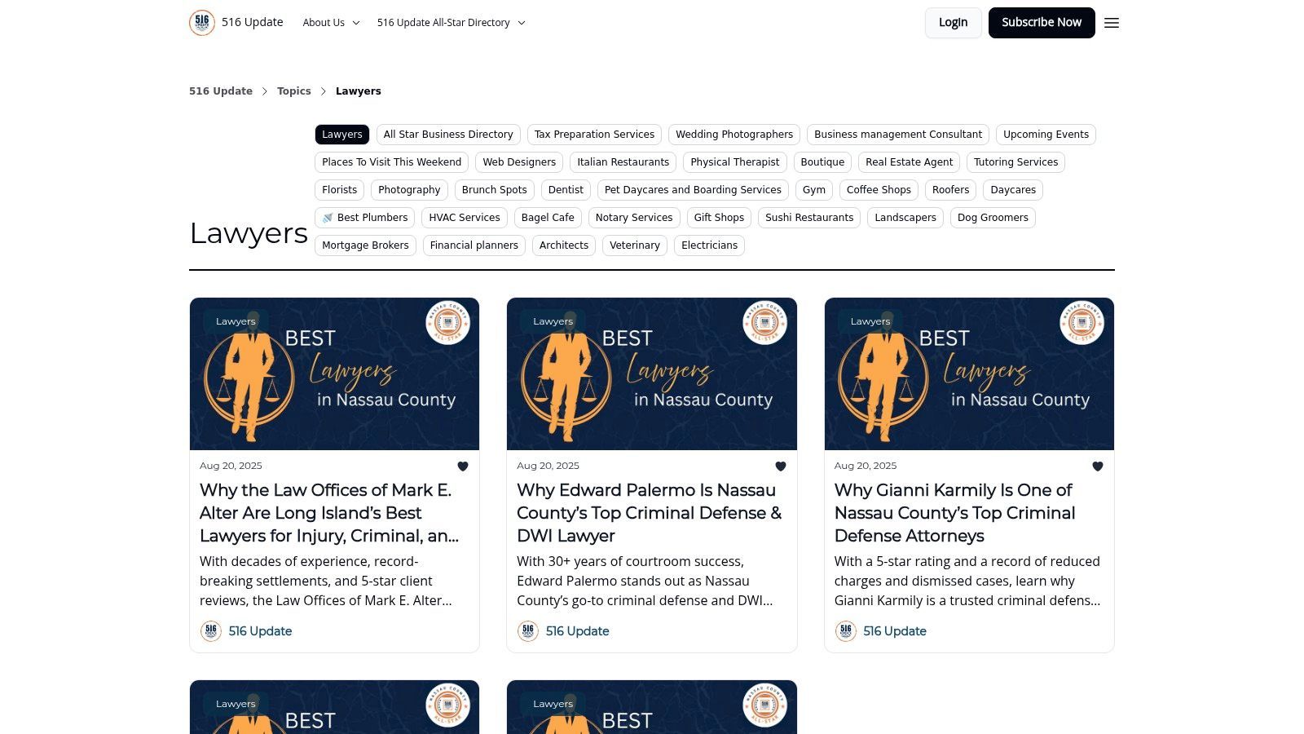This screenshot has width=1304, height=734.
Task: Open the Landscapers tag
Action: coord(905,218)
